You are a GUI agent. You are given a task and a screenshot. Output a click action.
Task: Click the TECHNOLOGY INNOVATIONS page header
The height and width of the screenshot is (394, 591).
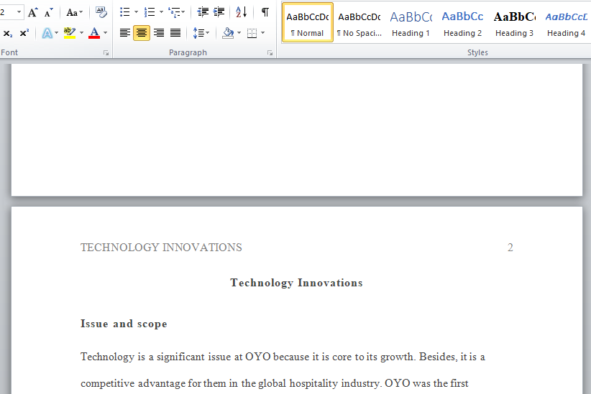coord(161,248)
